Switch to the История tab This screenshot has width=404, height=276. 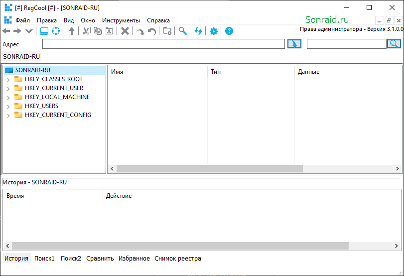pyautogui.click(x=16, y=258)
